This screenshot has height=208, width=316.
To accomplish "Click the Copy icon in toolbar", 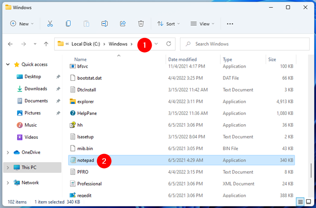I will point(68,24).
